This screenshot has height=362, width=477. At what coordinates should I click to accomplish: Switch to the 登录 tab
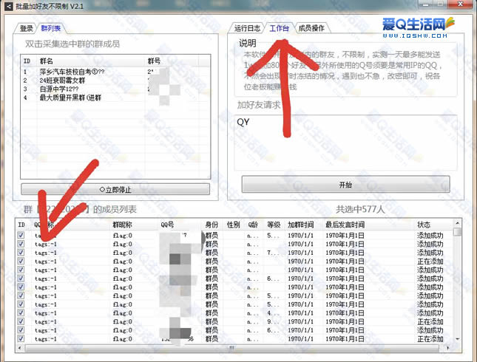26,29
